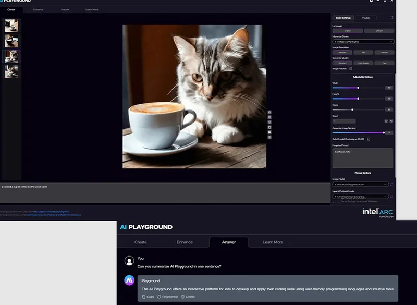This screenshot has width=417, height=305.
Task: Click the bottom icon beside the generated image
Action: 269,138
